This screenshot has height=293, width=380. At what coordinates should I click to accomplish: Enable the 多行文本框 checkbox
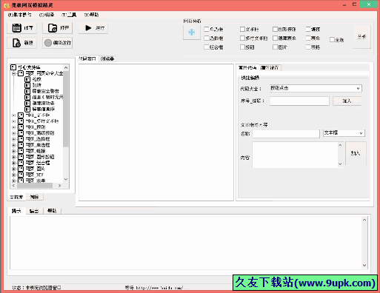[x=242, y=38]
